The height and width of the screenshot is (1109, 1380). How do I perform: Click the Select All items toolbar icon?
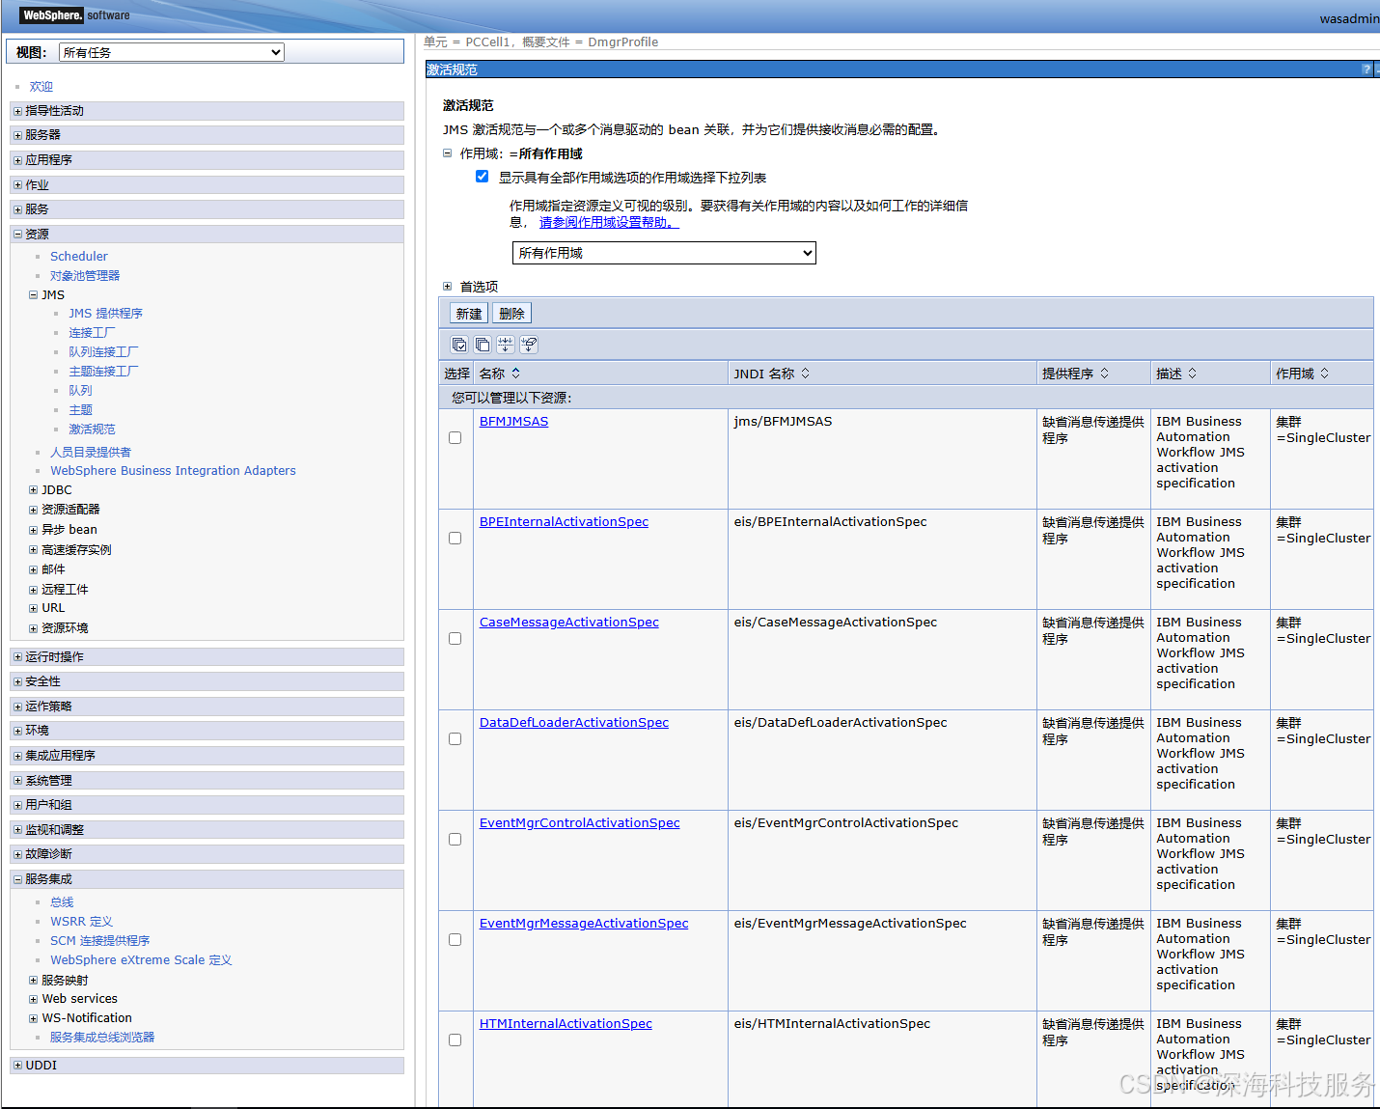pos(459,345)
